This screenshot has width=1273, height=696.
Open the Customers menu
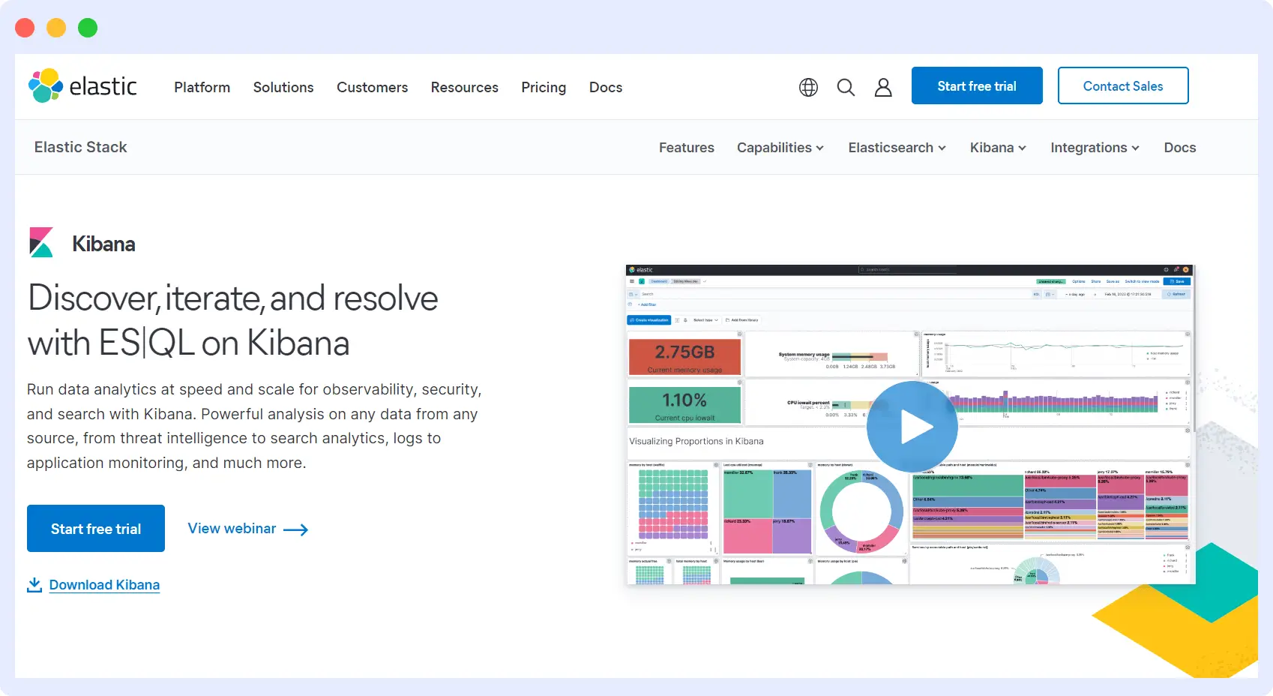pyautogui.click(x=373, y=87)
